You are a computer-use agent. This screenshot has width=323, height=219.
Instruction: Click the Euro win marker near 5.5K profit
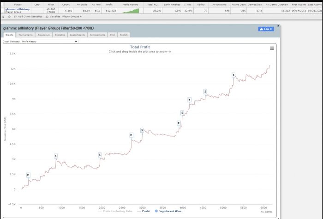tap(131, 135)
